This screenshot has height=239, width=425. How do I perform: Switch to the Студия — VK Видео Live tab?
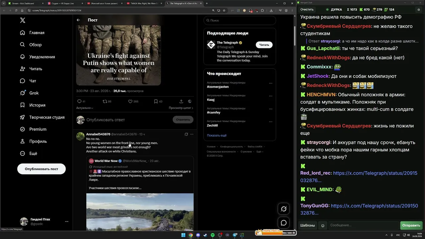65,3
